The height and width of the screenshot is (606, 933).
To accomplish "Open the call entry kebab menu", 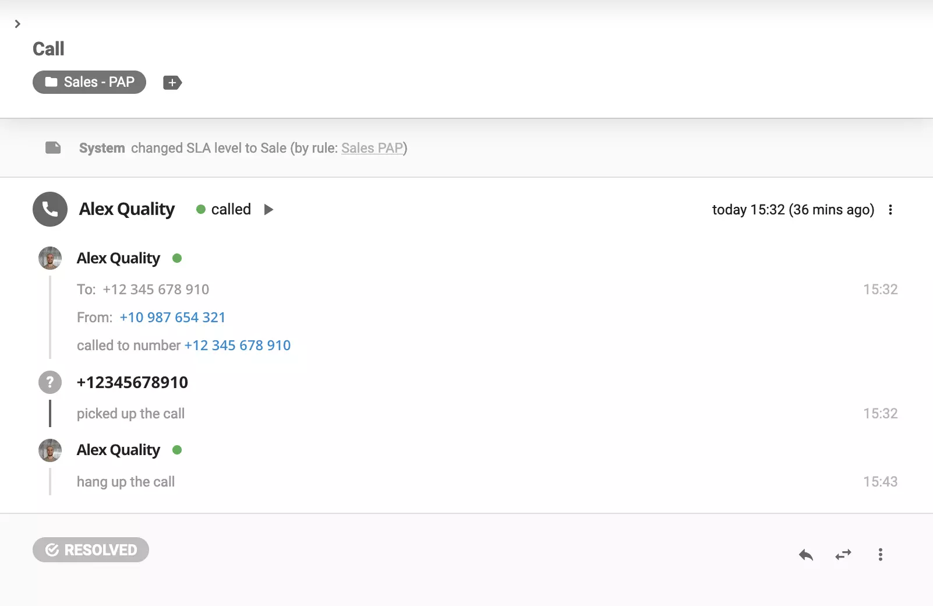I will (x=890, y=210).
